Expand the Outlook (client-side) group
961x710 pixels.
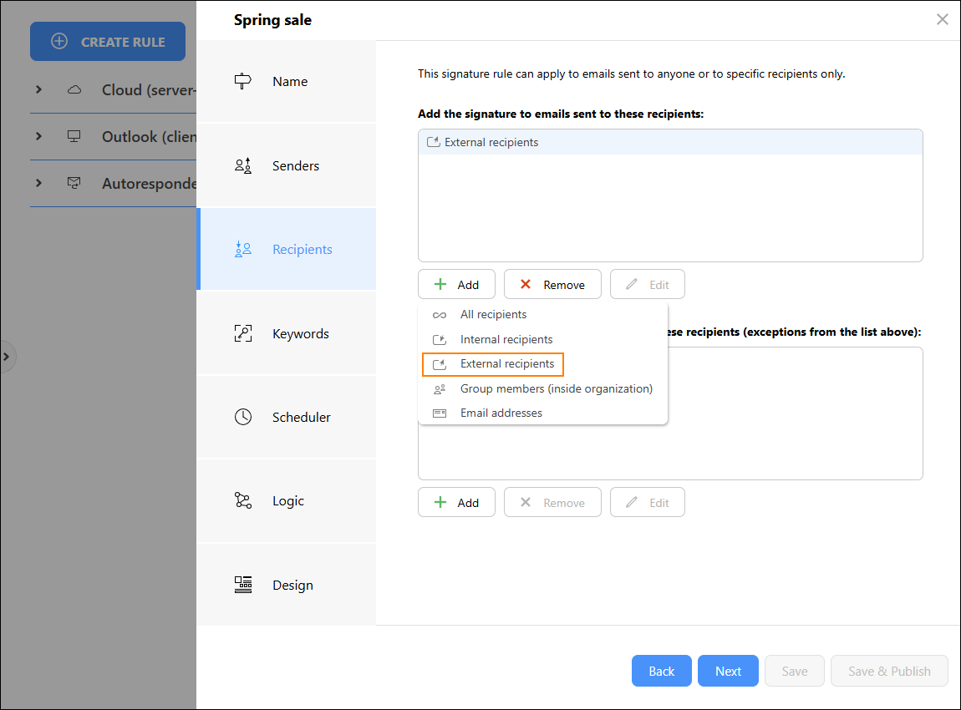tap(38, 136)
